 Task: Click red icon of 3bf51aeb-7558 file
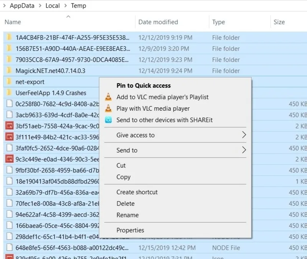[x=9, y=126]
